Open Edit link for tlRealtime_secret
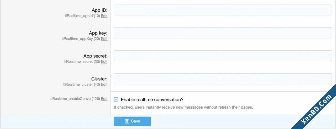The width and height of the screenshot is (336, 129). [x=104, y=61]
